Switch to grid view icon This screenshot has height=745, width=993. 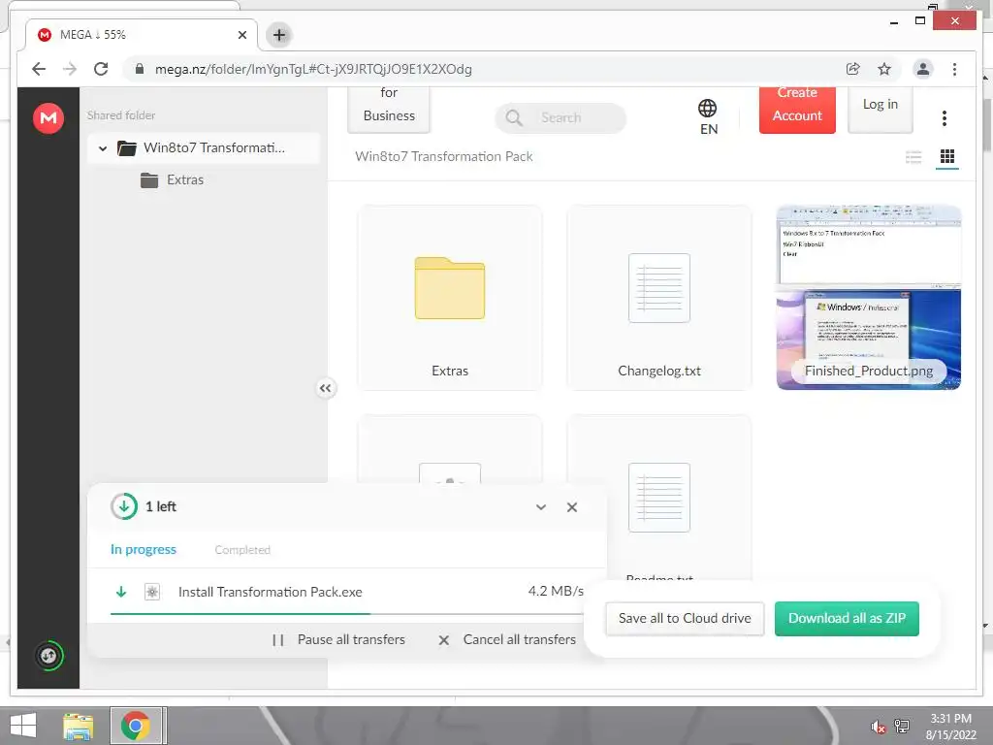click(x=947, y=156)
